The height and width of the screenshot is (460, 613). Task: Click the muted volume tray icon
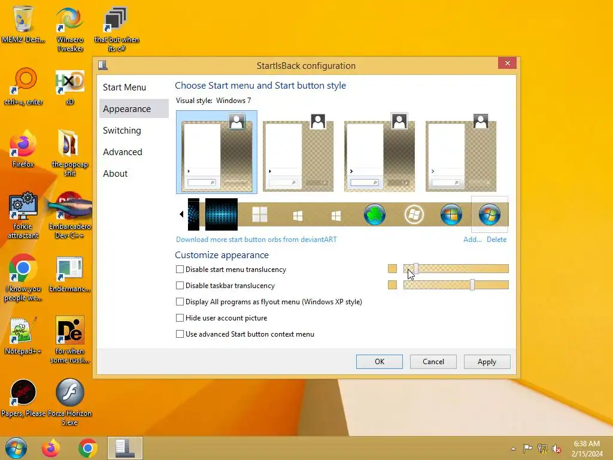pos(557,449)
